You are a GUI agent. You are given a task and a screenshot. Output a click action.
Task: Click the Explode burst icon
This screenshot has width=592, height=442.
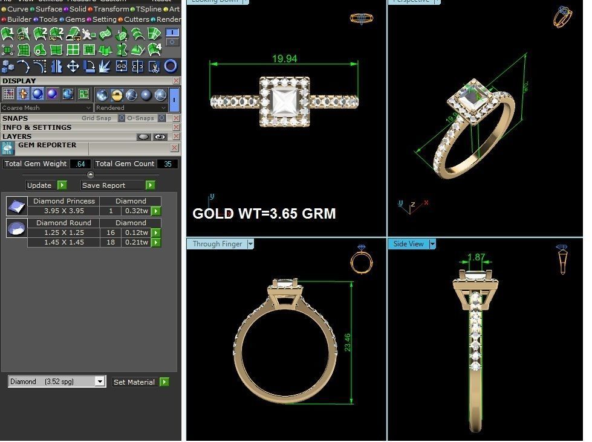105,66
